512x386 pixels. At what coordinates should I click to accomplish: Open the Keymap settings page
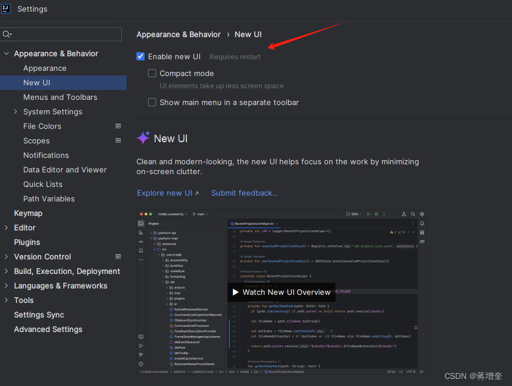pos(28,213)
